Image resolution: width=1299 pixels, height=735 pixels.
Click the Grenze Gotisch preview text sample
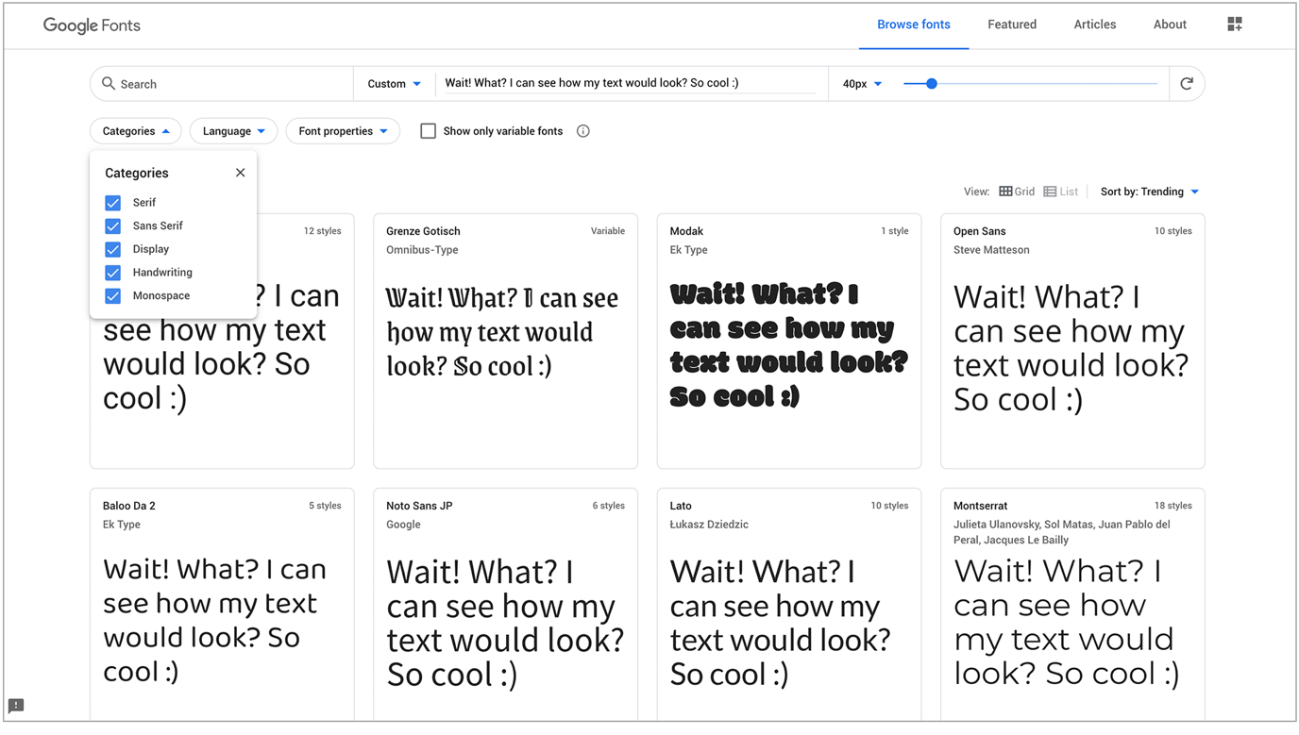click(502, 332)
